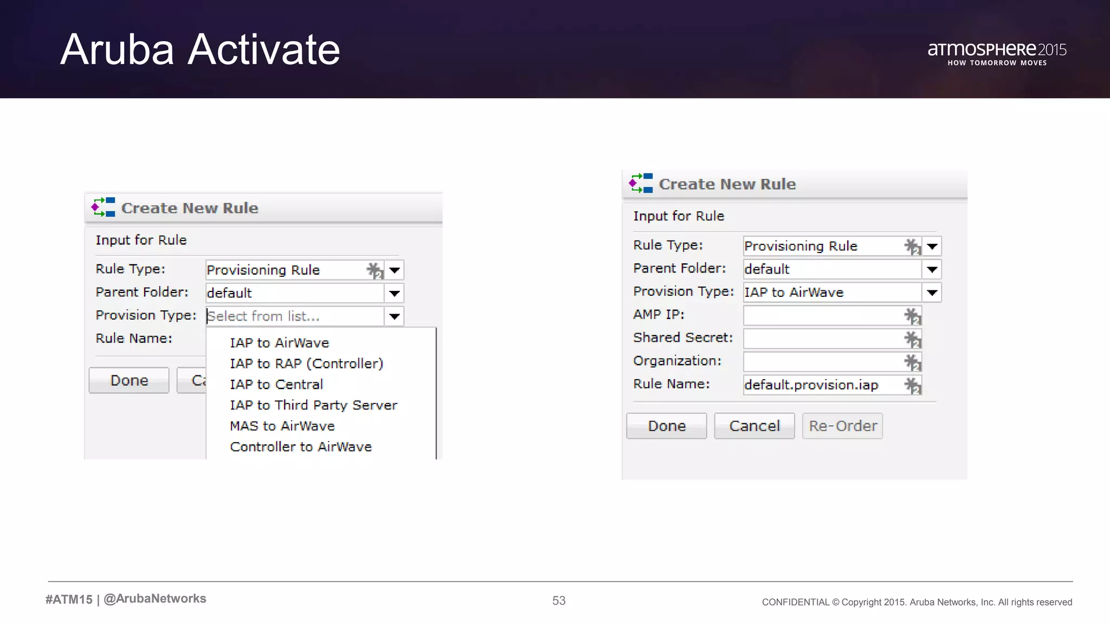The image size is (1110, 624).
Task: Click required-field icon in left Rule Type field
Action: pos(375,270)
